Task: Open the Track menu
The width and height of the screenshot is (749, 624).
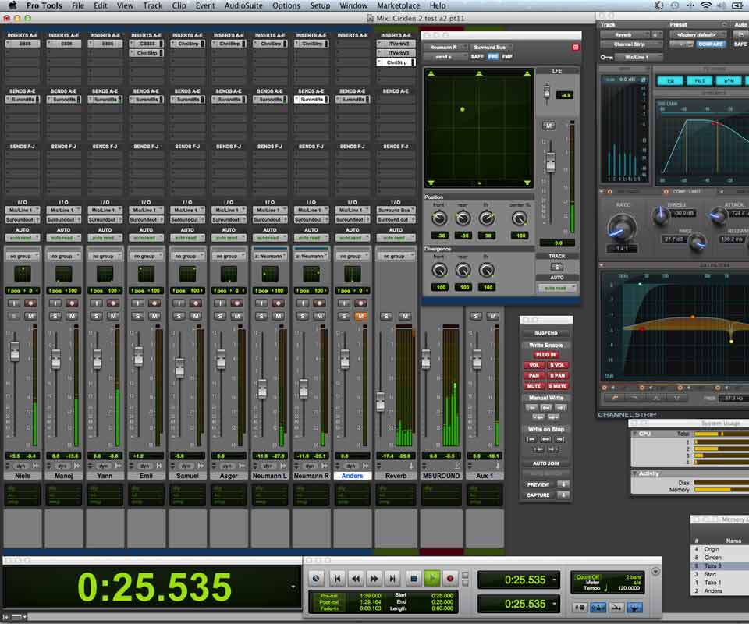Action: (x=152, y=5)
